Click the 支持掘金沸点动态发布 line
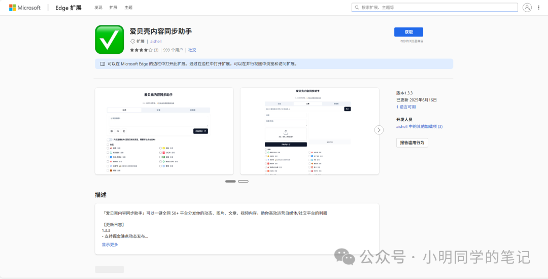 point(125,236)
